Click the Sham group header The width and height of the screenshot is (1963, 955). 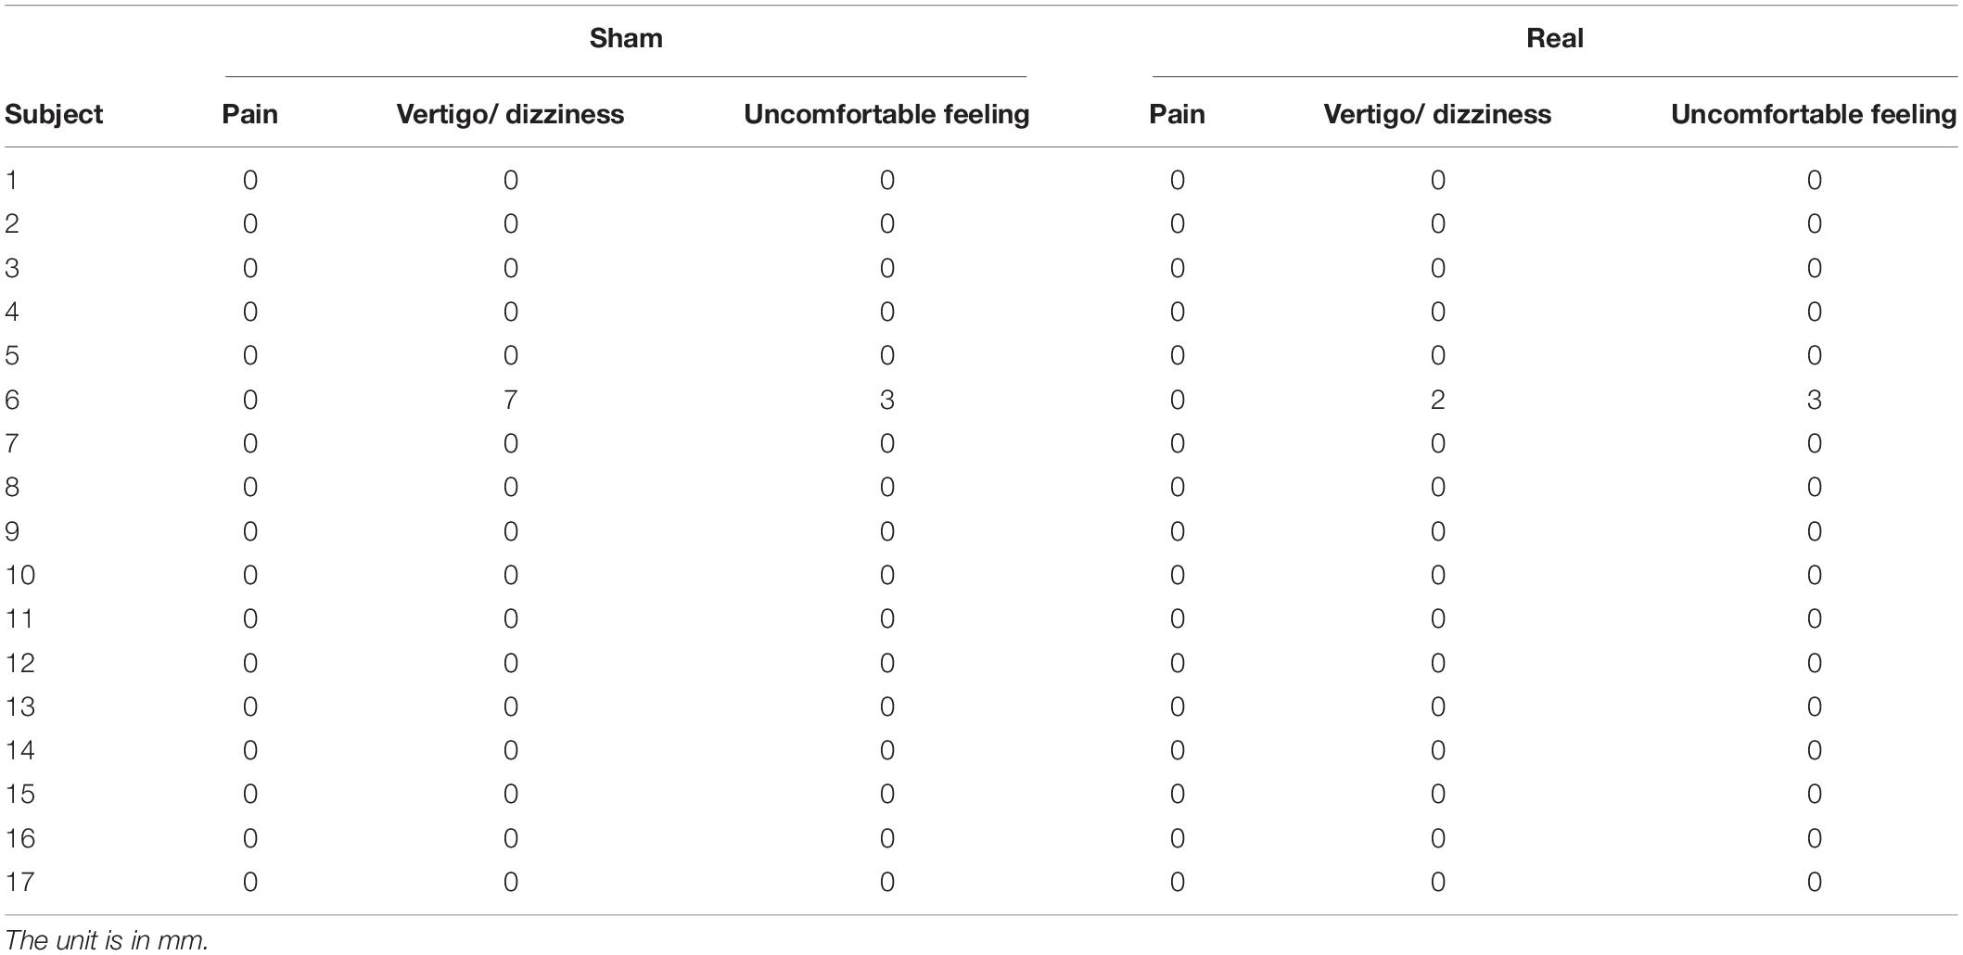click(626, 38)
